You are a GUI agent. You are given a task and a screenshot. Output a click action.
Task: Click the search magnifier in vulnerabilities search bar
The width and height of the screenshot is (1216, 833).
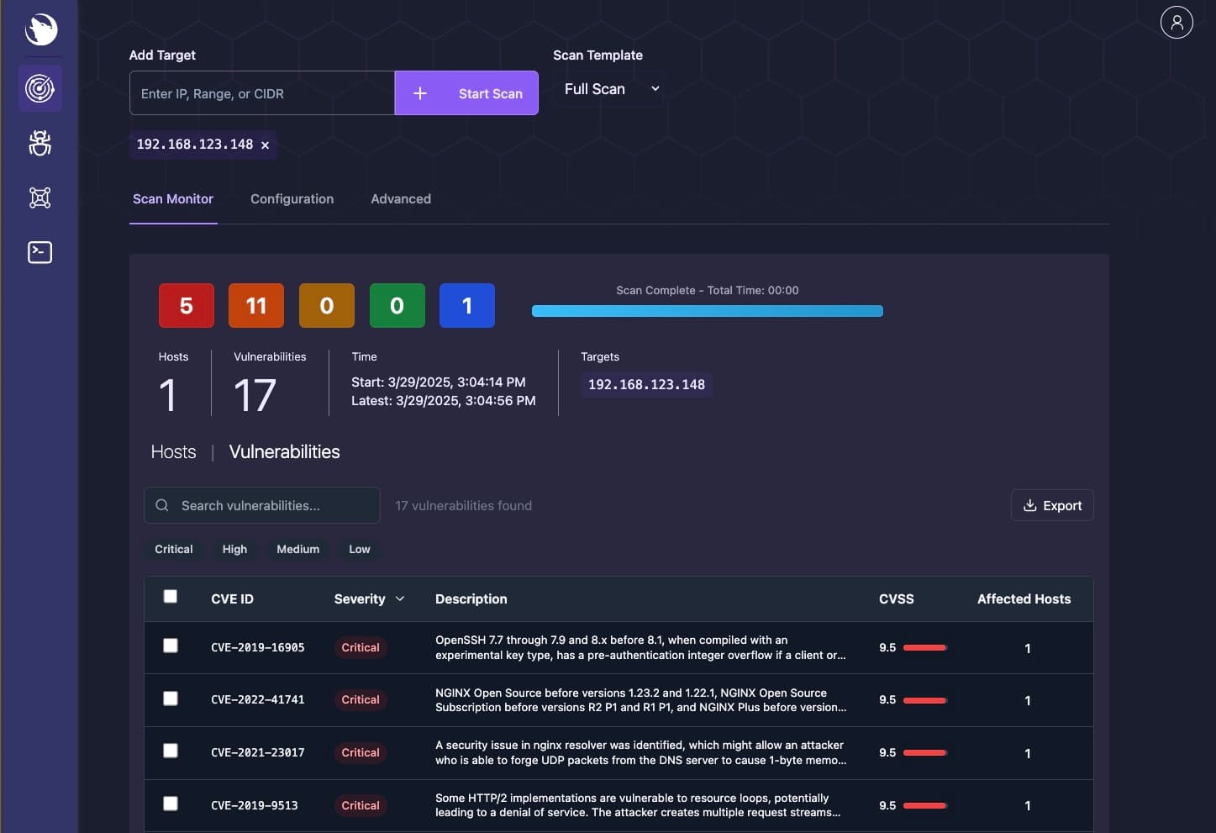pyautogui.click(x=161, y=505)
